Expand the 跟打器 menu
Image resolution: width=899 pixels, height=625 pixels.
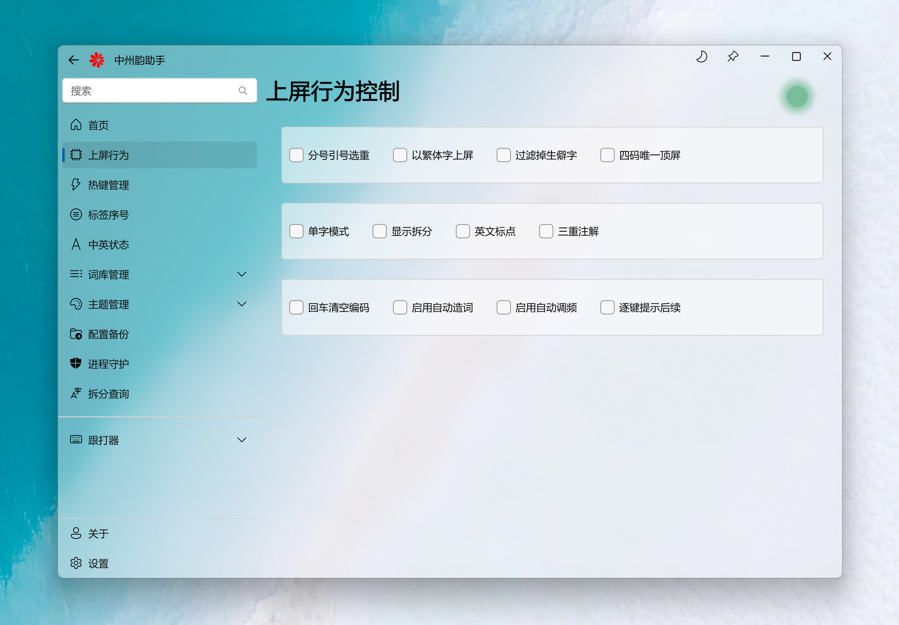pyautogui.click(x=242, y=440)
